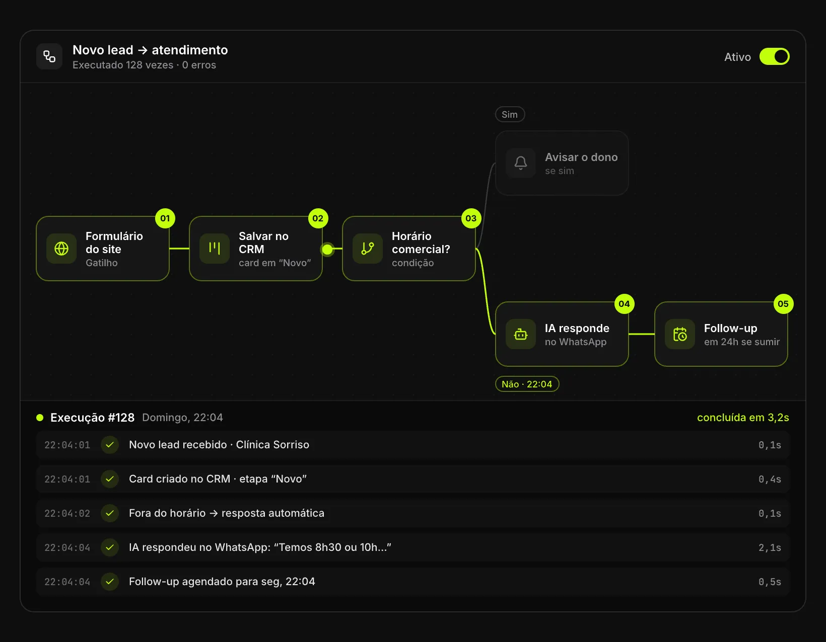
Task: Click concluída em 3,2s status text
Action: pyautogui.click(x=743, y=418)
